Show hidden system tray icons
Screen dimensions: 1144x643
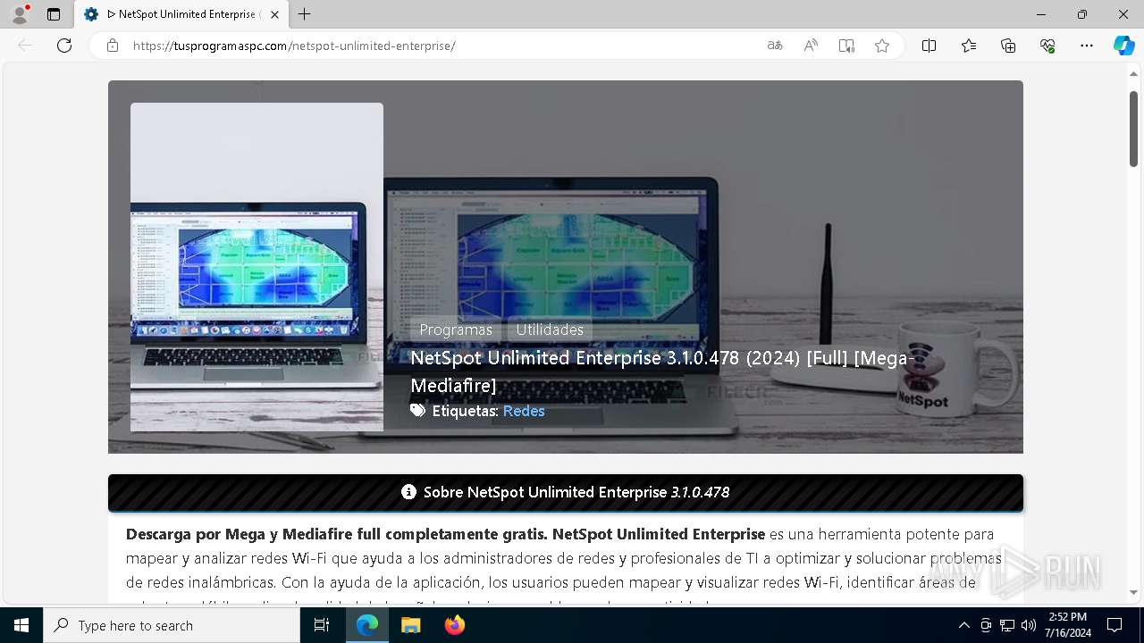tap(963, 625)
